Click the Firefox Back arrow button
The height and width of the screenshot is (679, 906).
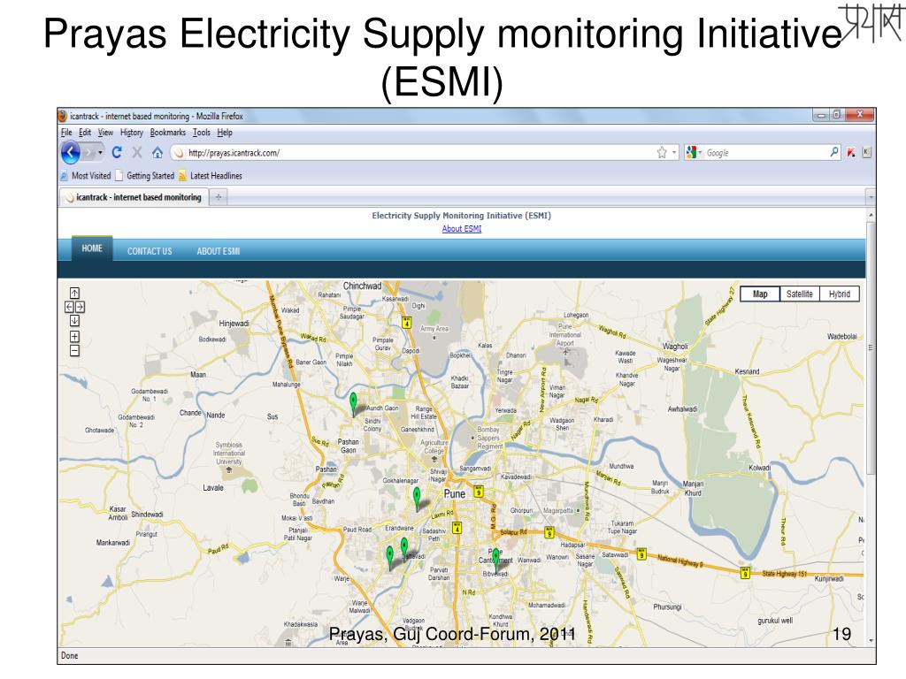tap(71, 153)
